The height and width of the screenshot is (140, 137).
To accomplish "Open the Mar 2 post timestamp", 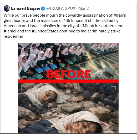I will (84, 8).
